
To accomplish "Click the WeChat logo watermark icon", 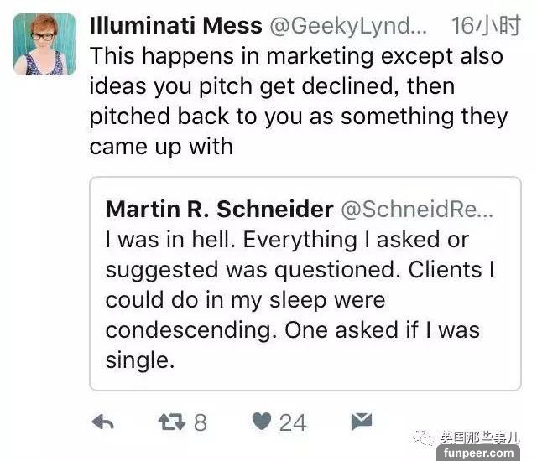I will pos(425,438).
